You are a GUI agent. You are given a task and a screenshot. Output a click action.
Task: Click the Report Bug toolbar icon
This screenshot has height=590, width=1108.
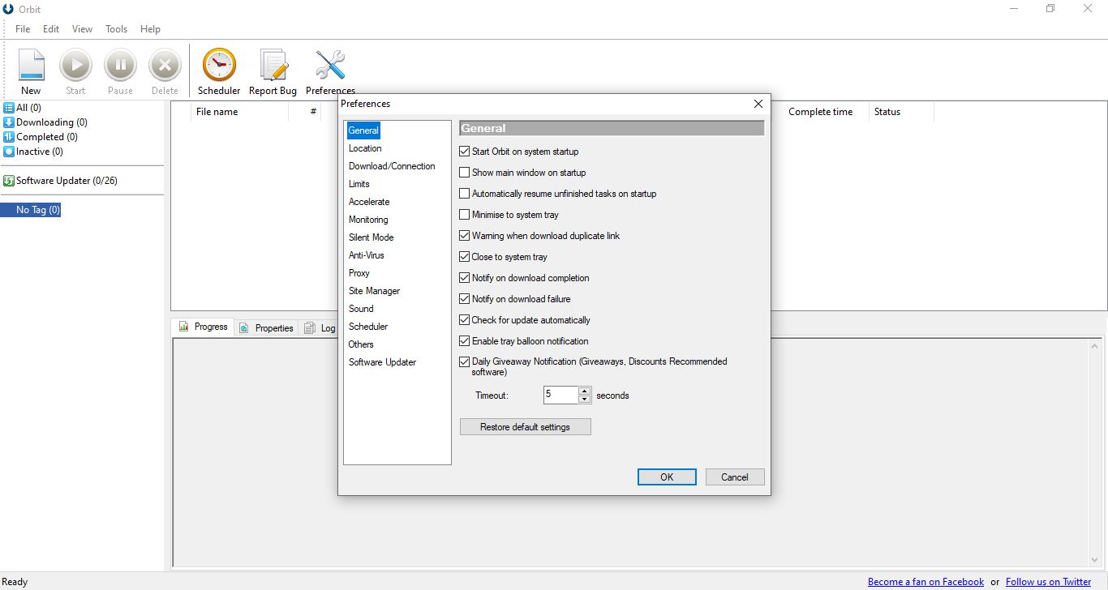tap(273, 65)
